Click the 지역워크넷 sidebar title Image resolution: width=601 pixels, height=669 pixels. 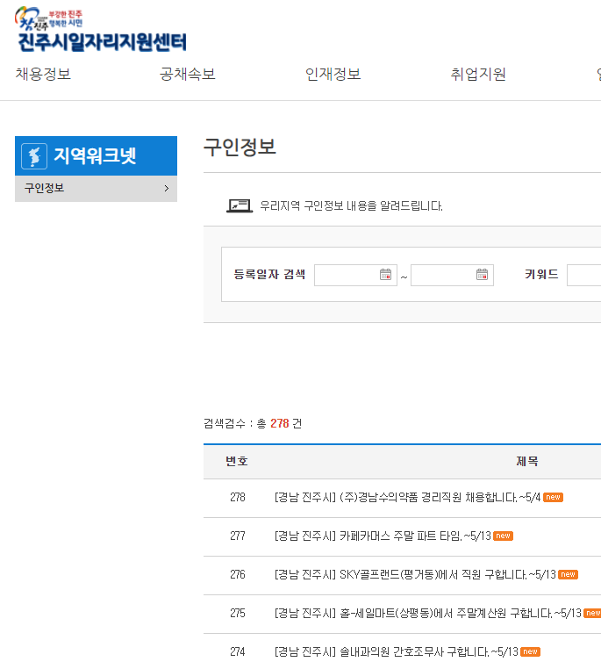click(95, 155)
